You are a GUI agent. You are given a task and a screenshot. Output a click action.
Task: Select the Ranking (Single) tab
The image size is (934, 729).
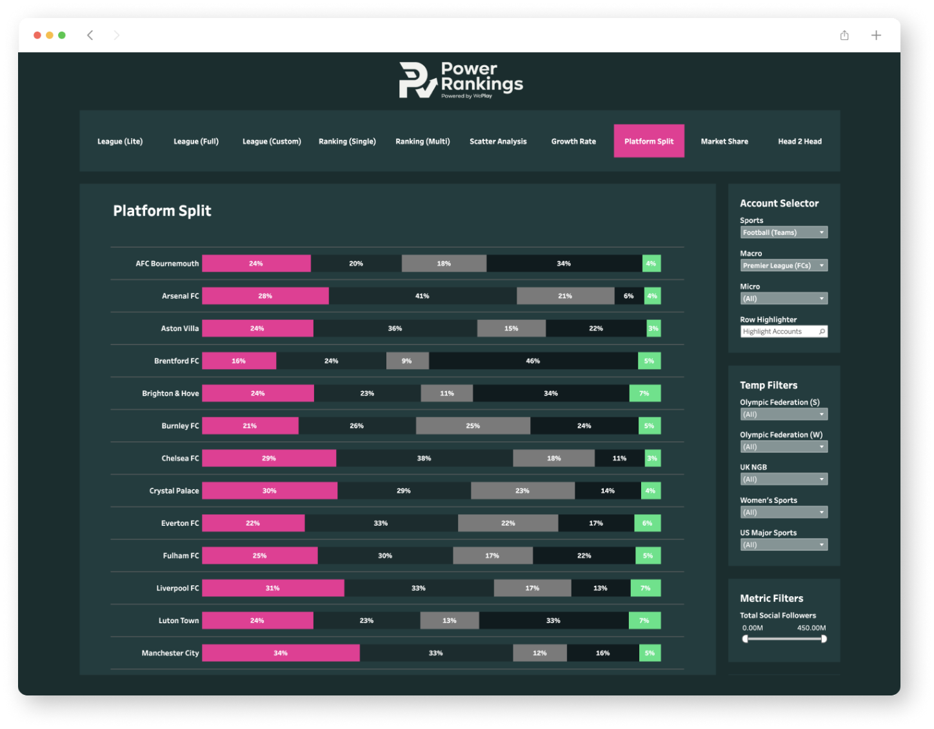(347, 141)
